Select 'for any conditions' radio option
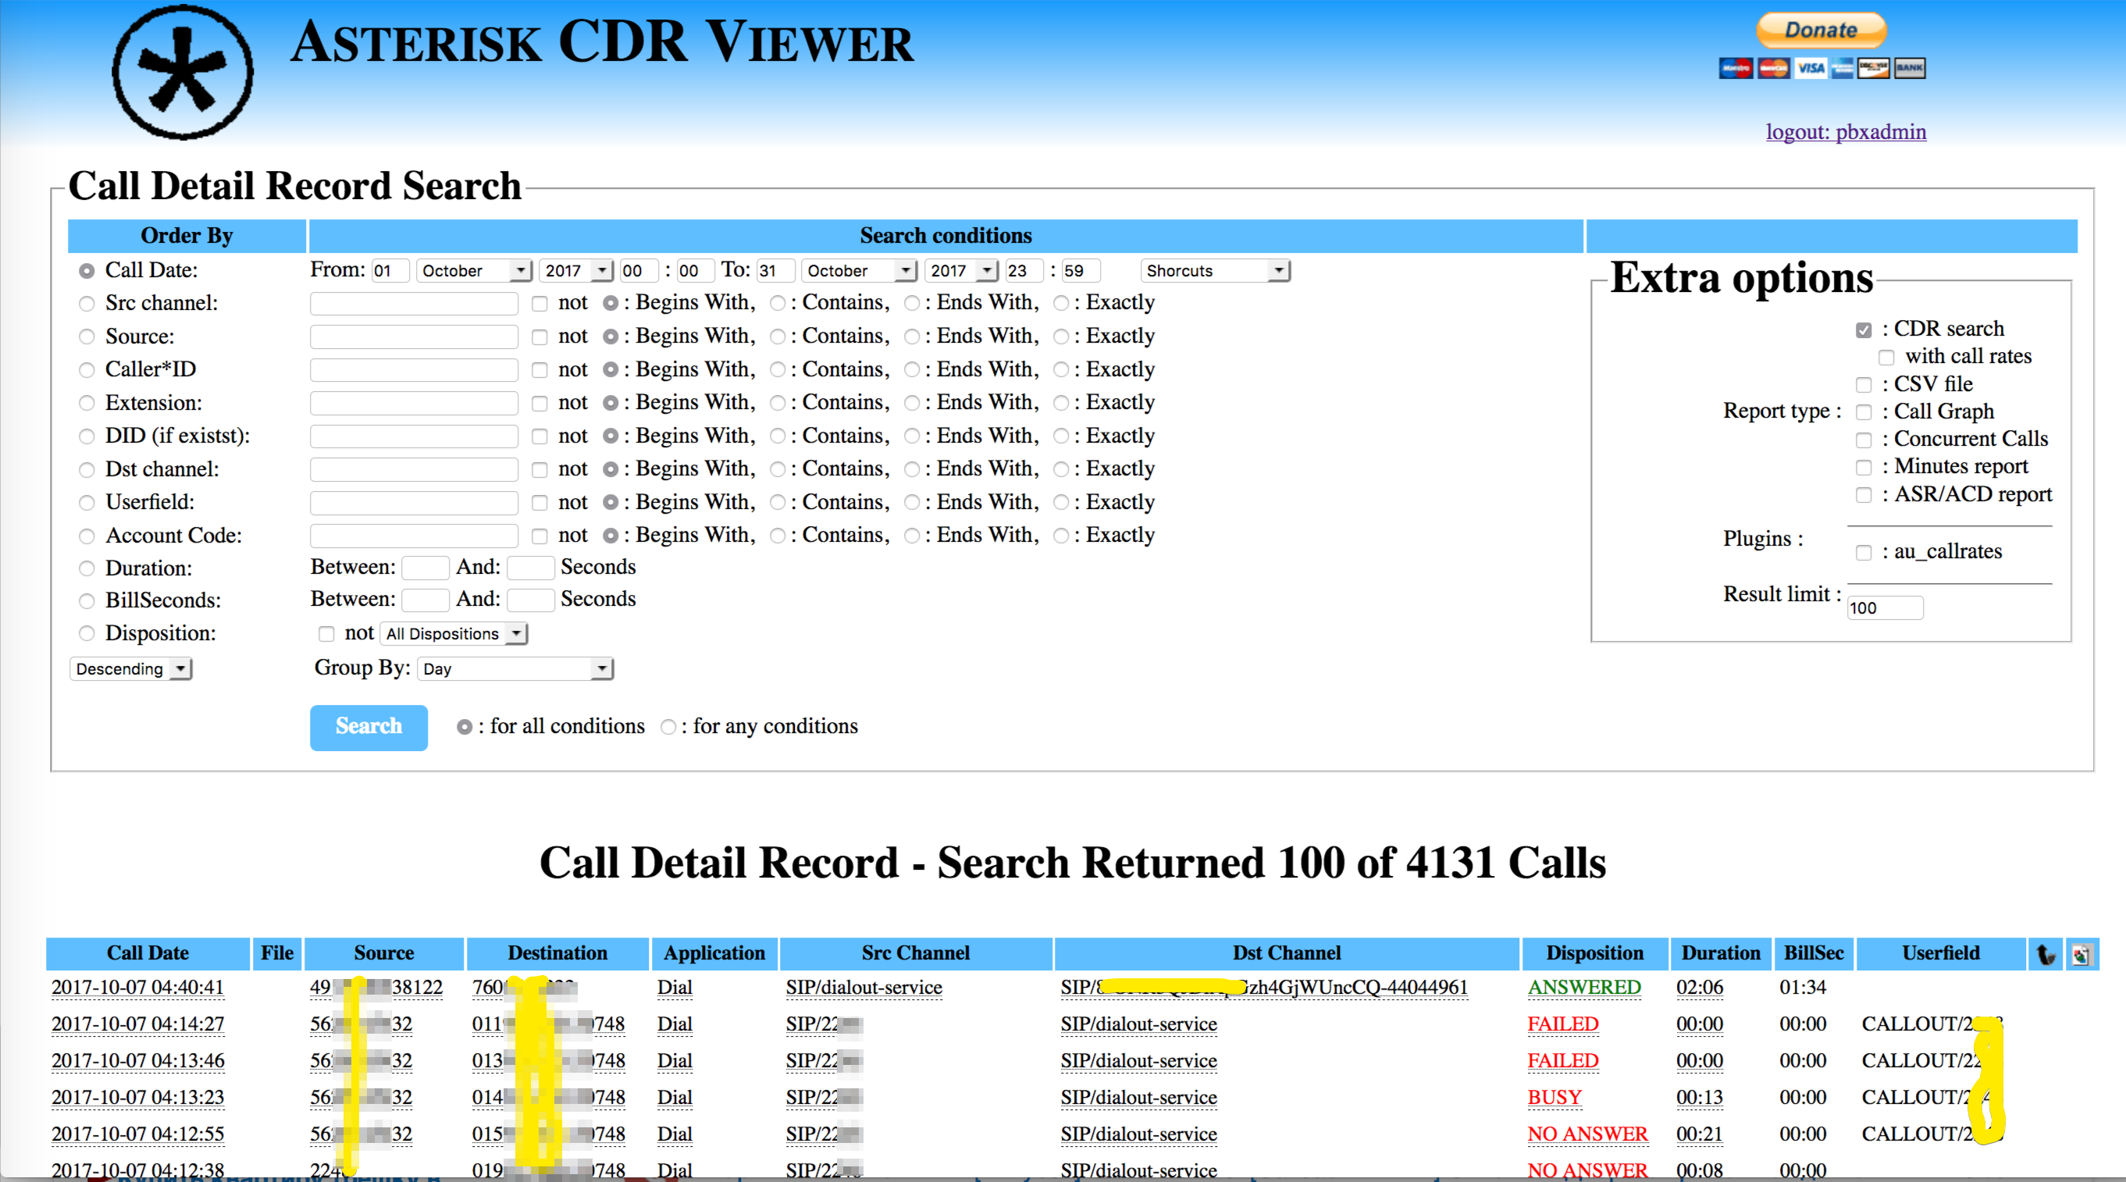2126x1182 pixels. [x=668, y=727]
